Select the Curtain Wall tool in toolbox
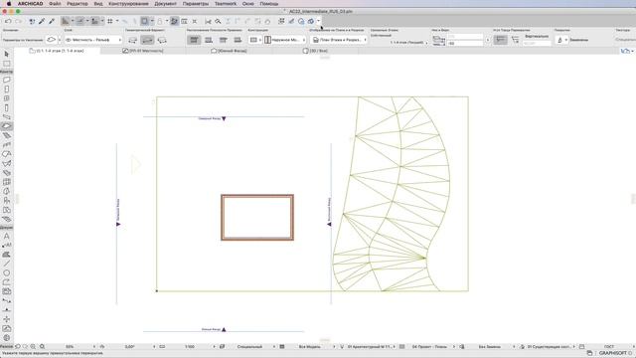The image size is (636, 358). (7, 182)
